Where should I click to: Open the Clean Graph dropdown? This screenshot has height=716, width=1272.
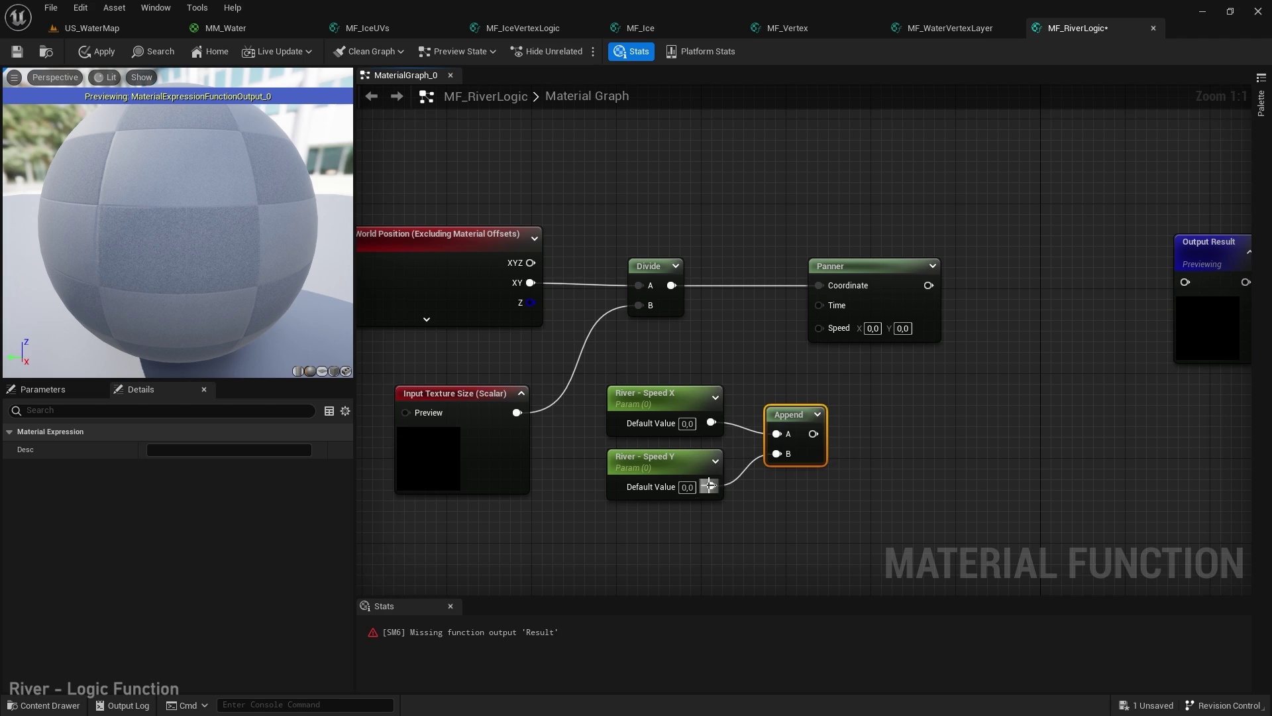[369, 52]
